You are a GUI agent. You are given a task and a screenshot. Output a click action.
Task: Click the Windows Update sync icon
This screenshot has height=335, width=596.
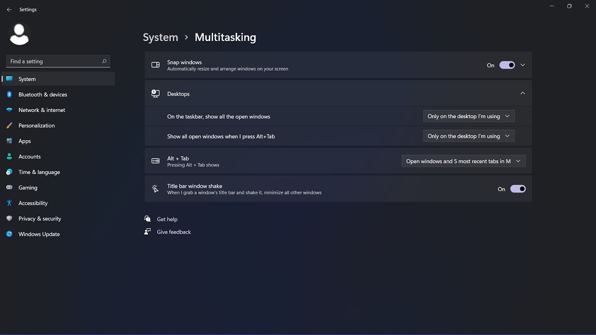click(x=9, y=234)
